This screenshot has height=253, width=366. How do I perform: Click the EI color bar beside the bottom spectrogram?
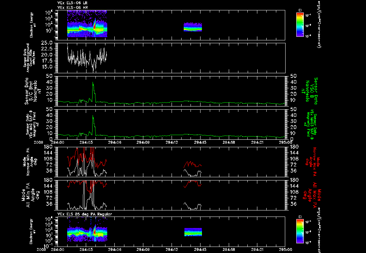click(300, 231)
